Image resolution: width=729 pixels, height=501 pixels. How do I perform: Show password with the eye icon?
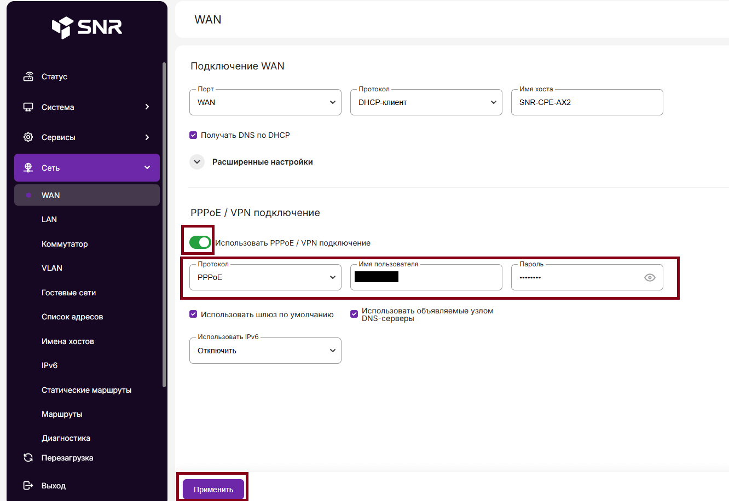pyautogui.click(x=650, y=278)
